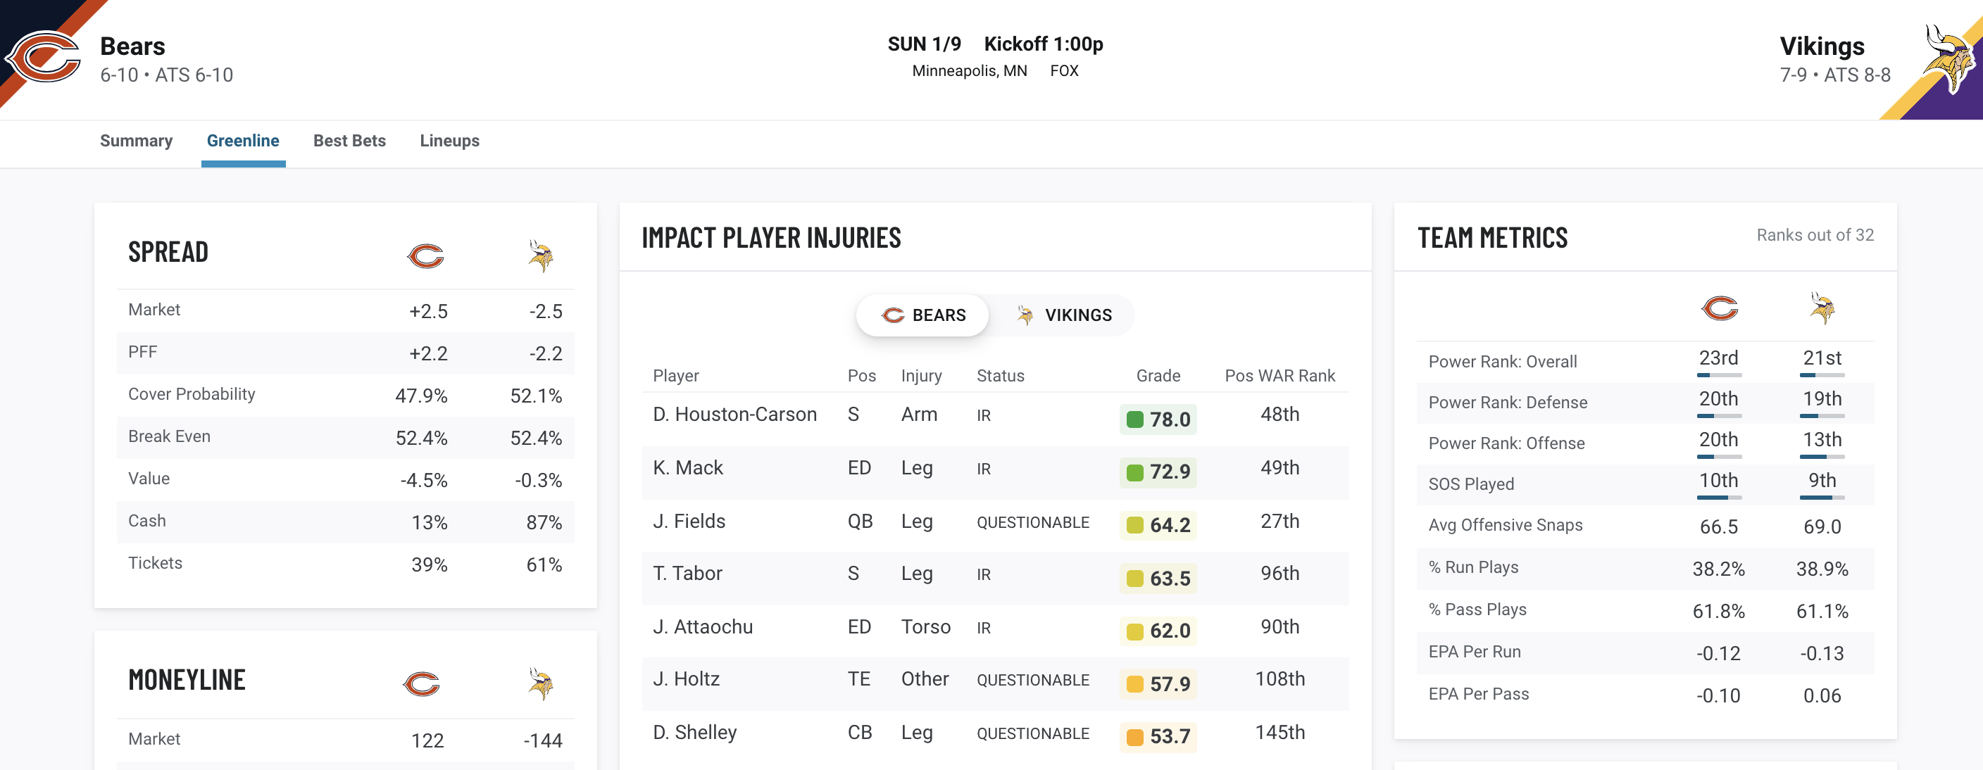Viewport: 1983px width, 770px height.
Task: Click K. Mack's green 72.9 grade badge
Action: tap(1158, 472)
